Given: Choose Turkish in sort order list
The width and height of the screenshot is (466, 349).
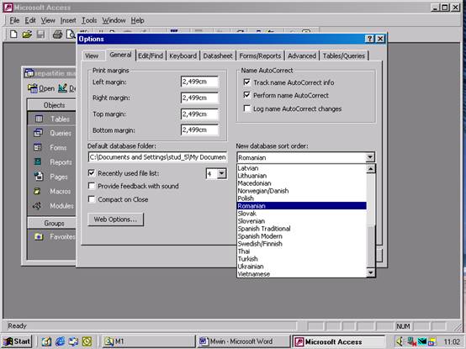Looking at the screenshot, I should pyautogui.click(x=301, y=259).
